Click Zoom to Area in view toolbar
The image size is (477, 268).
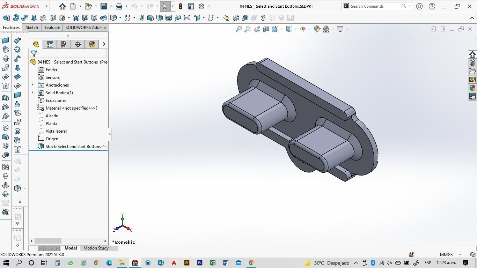coord(248,29)
